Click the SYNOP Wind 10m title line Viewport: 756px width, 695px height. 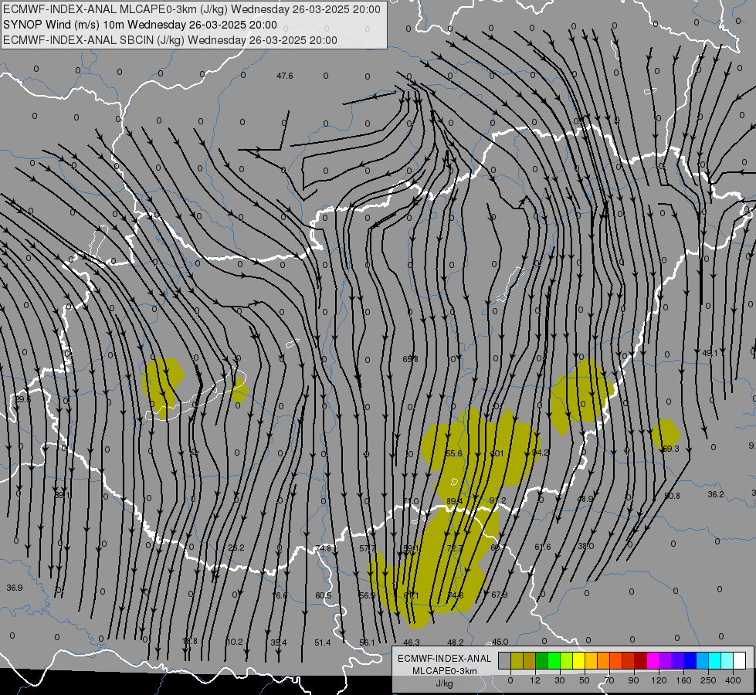140,25
